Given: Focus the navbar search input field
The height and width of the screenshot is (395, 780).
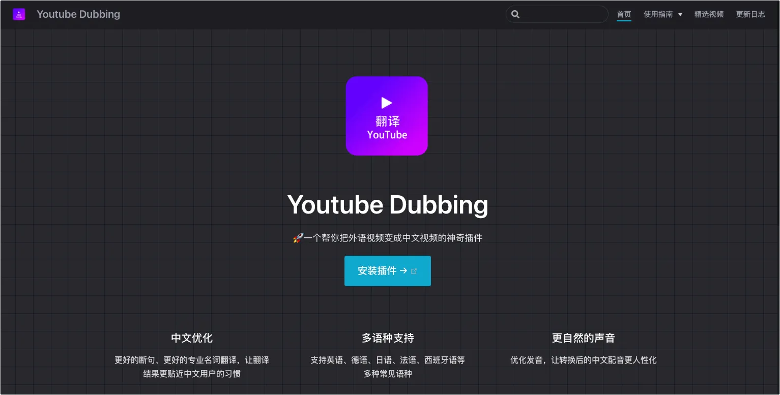Looking at the screenshot, I should coord(557,14).
